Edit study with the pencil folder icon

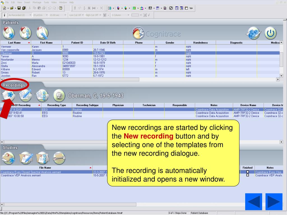26,158
